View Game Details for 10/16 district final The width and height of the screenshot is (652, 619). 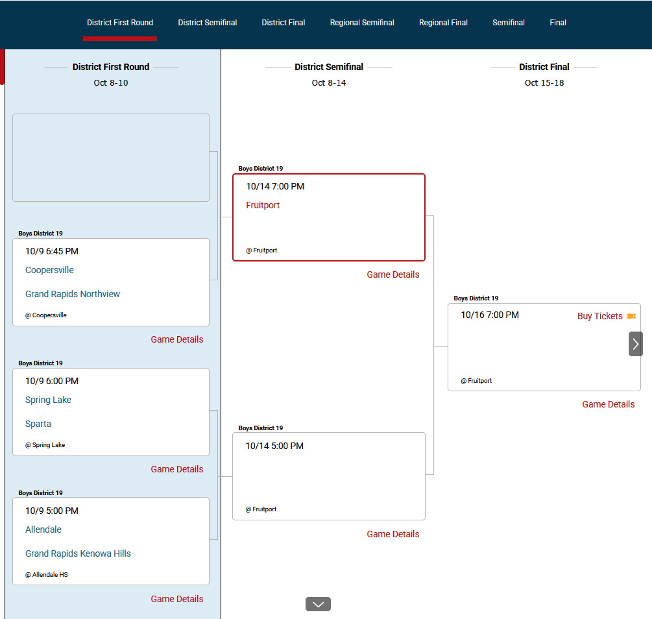[x=609, y=404]
